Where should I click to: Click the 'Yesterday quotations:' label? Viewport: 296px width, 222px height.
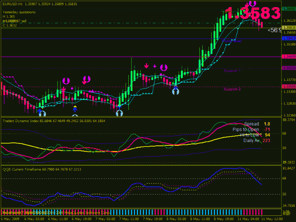coord(19,12)
